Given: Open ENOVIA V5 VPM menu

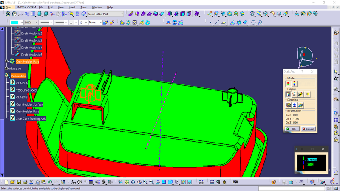Looking at the screenshot, I should click(x=26, y=7).
